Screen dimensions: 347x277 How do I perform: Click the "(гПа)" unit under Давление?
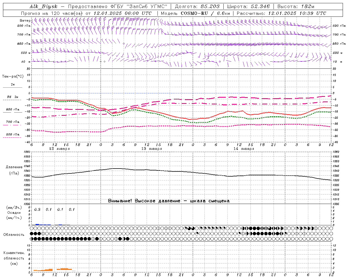point(14,173)
